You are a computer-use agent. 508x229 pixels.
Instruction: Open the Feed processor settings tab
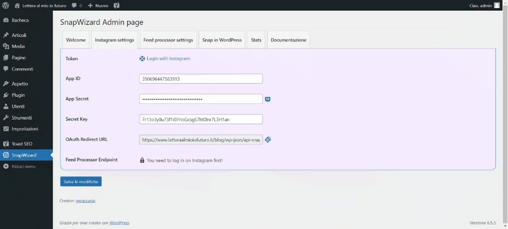(168, 40)
